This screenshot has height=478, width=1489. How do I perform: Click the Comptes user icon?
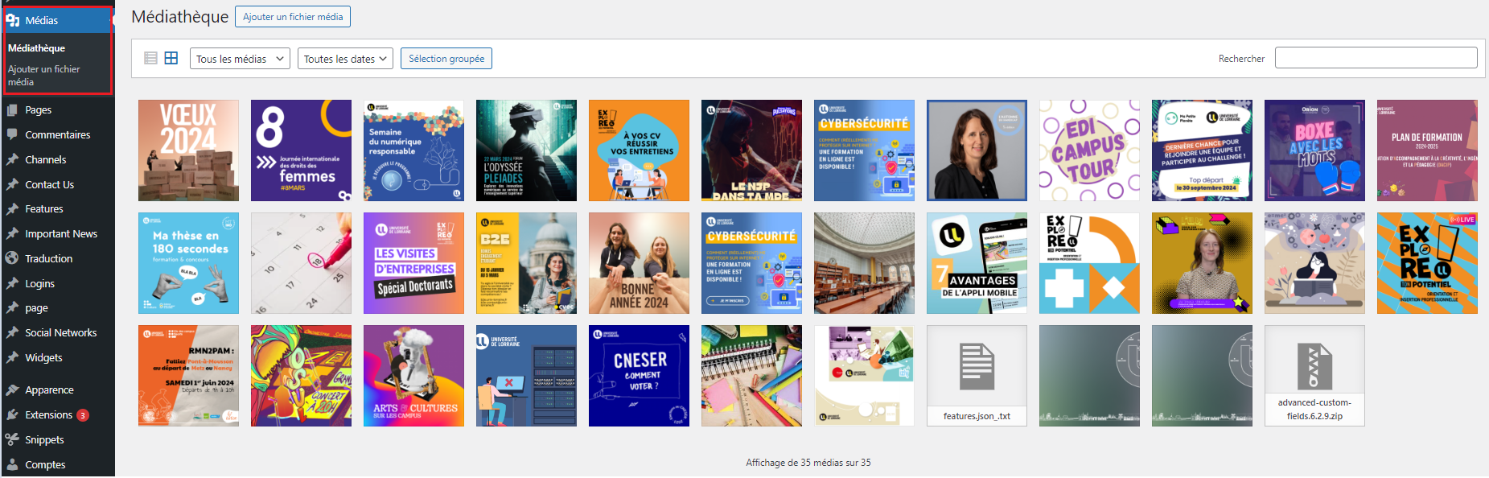click(12, 465)
